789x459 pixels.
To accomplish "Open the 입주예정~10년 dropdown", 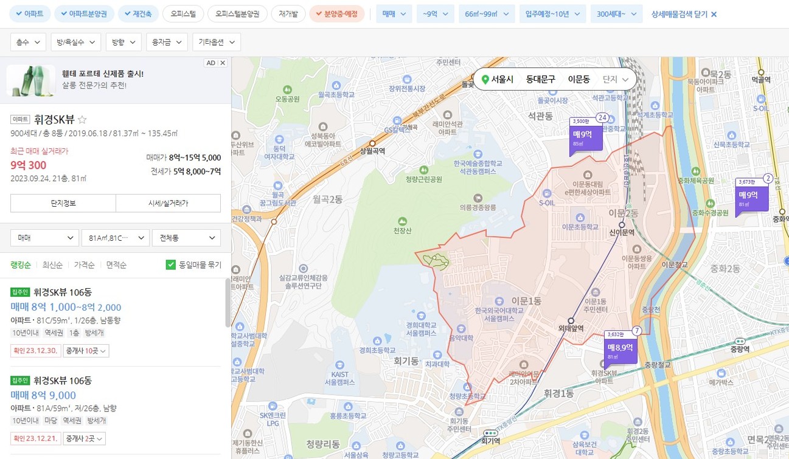I will click(x=553, y=13).
